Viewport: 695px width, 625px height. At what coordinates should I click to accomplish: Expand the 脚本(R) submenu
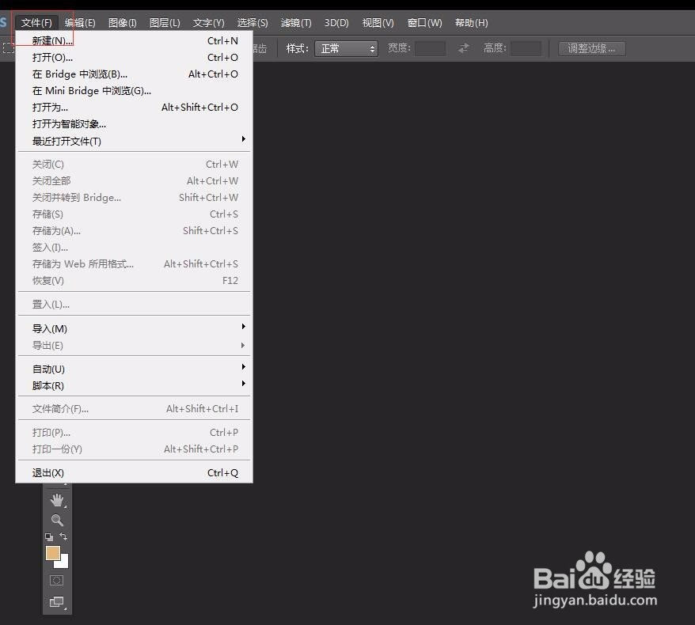tap(135, 386)
